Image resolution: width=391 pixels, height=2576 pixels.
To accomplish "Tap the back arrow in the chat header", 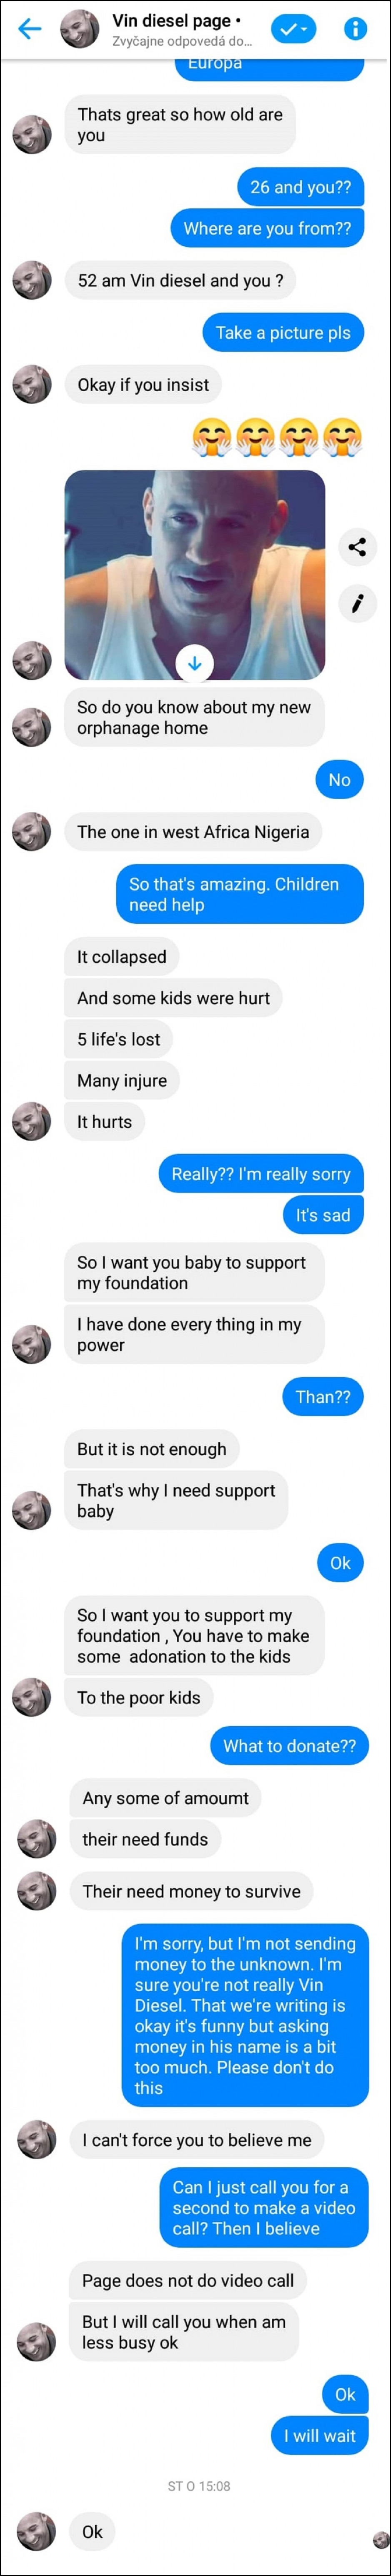I will click(x=30, y=29).
